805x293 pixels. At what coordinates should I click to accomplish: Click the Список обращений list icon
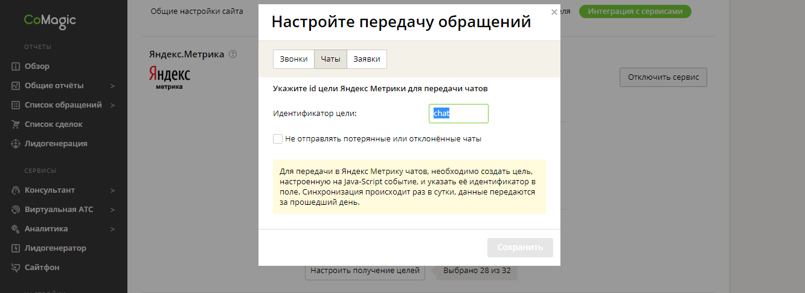(16, 105)
